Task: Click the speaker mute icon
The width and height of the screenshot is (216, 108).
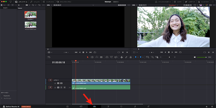Action: (195, 57)
